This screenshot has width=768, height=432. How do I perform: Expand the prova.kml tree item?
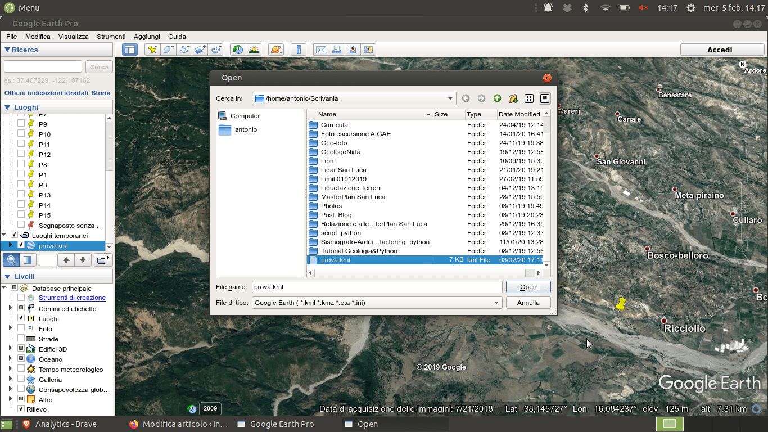(x=11, y=245)
